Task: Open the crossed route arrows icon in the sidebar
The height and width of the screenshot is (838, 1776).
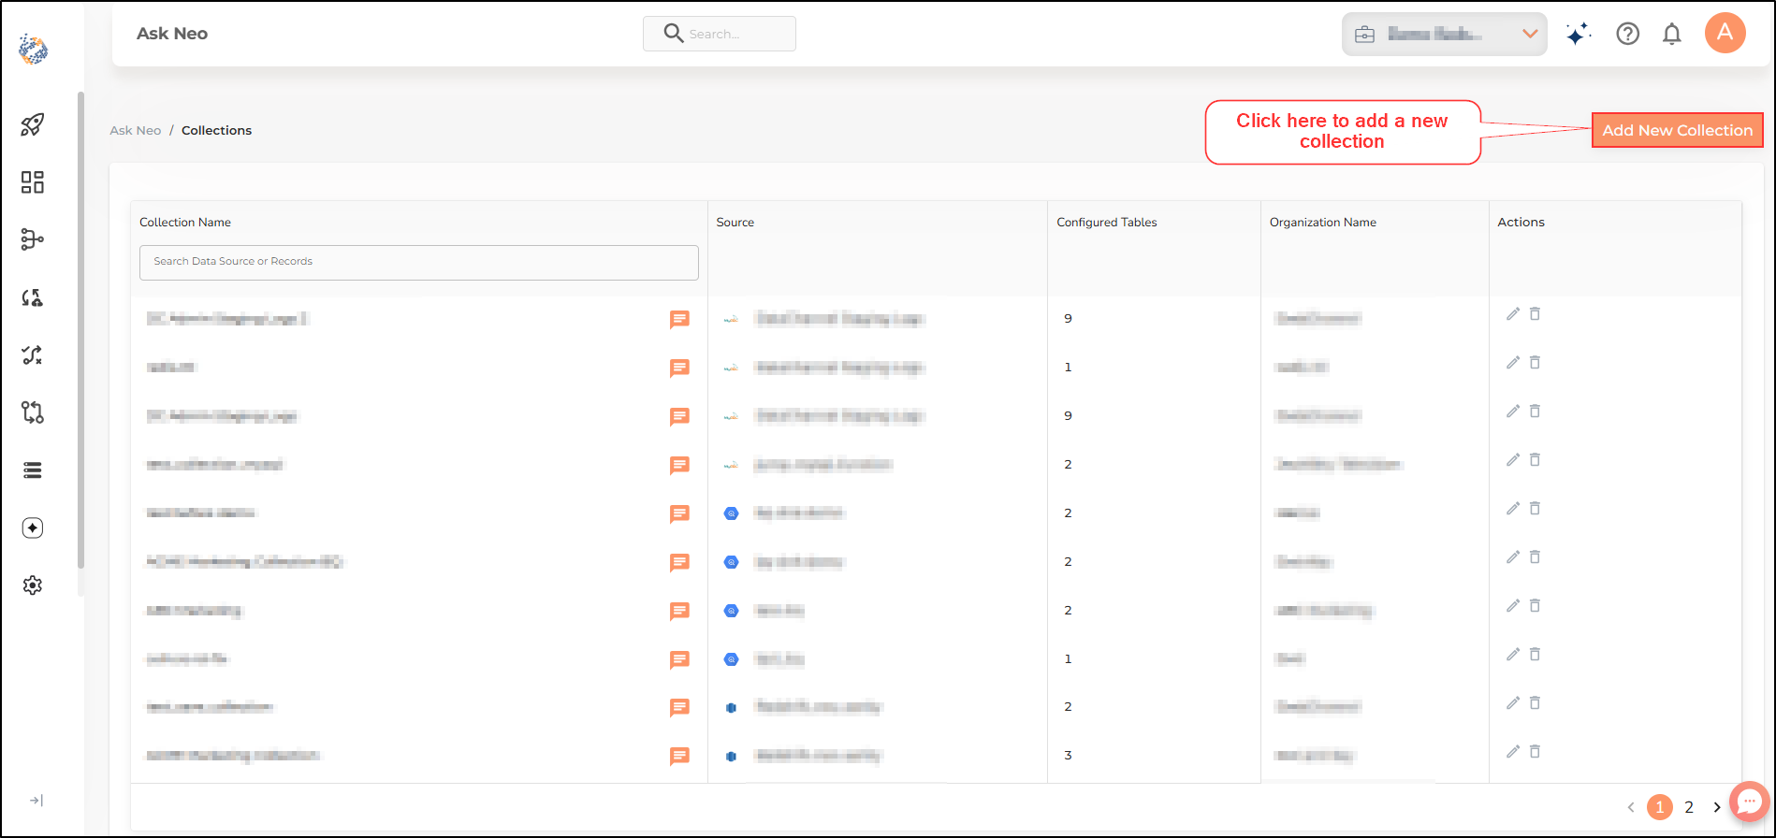Action: (33, 354)
